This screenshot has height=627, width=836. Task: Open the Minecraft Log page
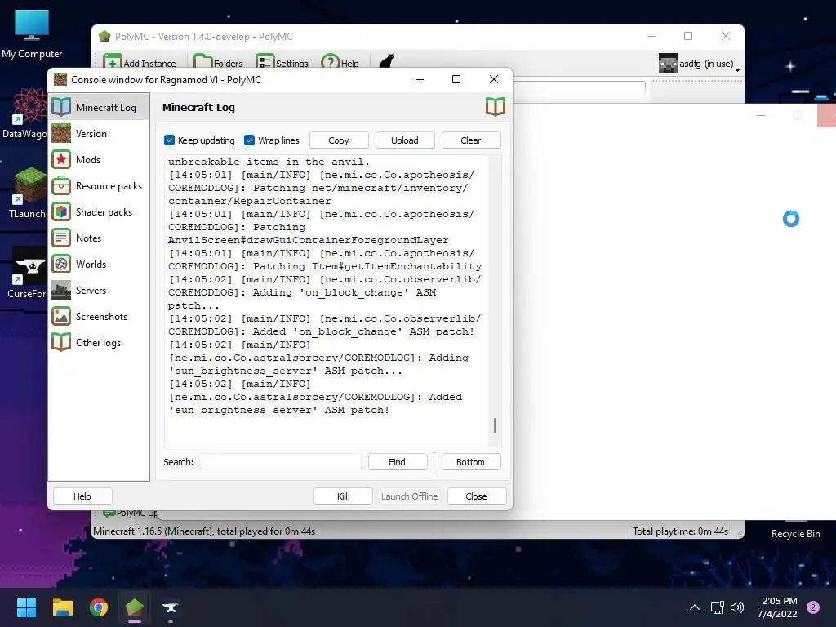99,107
